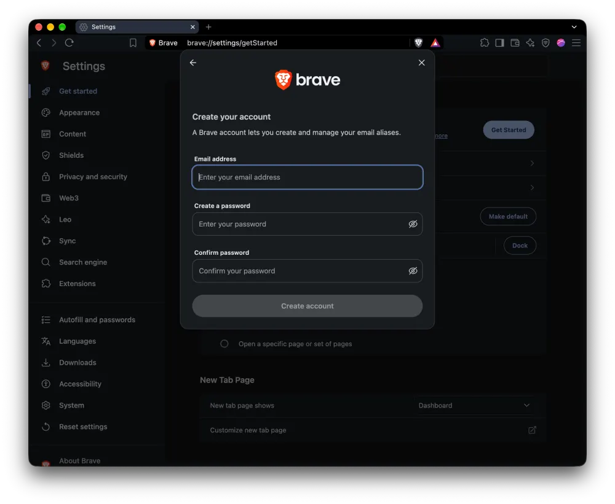Show password in Confirm password field
615x504 pixels.
click(413, 271)
